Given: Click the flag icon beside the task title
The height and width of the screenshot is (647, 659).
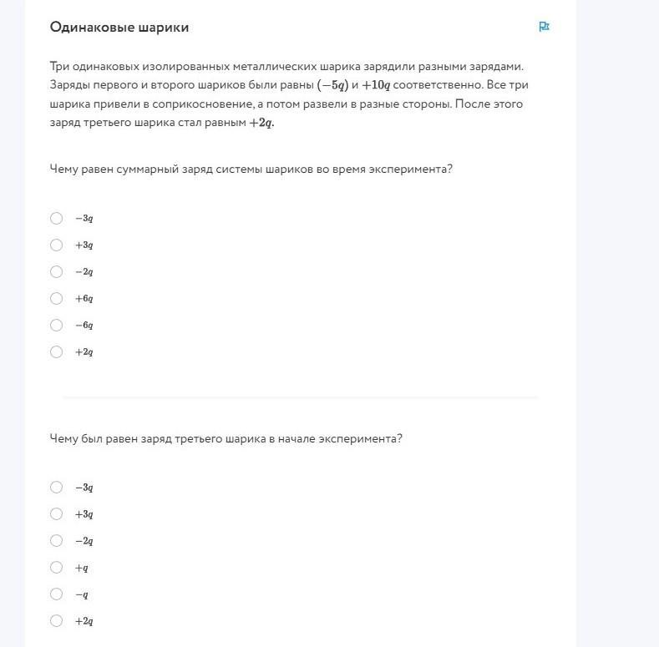Looking at the screenshot, I should click(544, 27).
